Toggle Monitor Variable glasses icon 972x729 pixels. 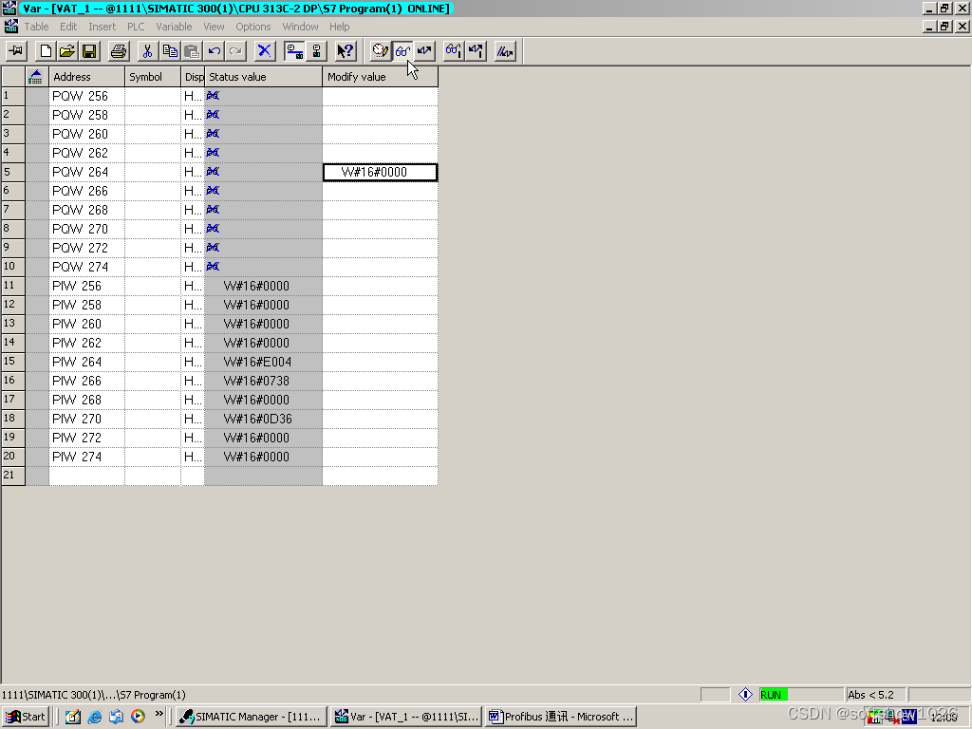coord(402,51)
